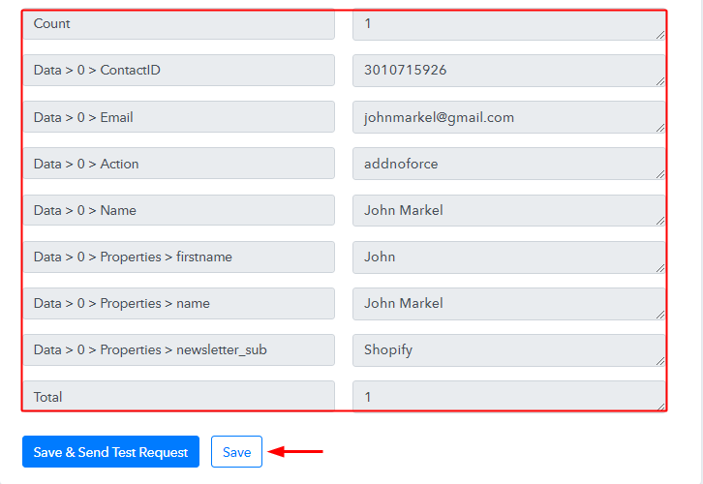Click the Properties > firstname label field
703x484 pixels.
(178, 257)
